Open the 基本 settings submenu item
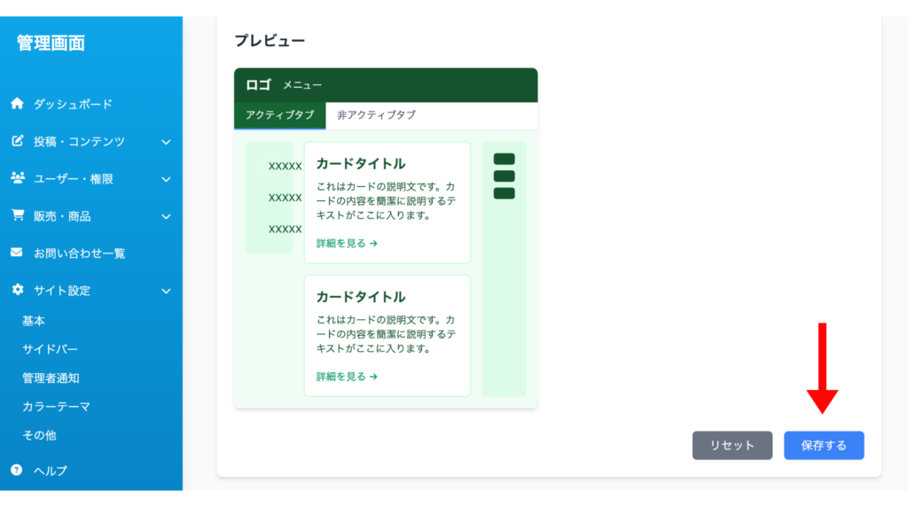908x507 pixels. [x=34, y=321]
